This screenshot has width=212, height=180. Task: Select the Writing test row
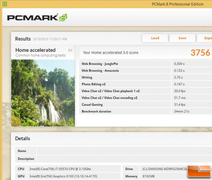coord(146,77)
